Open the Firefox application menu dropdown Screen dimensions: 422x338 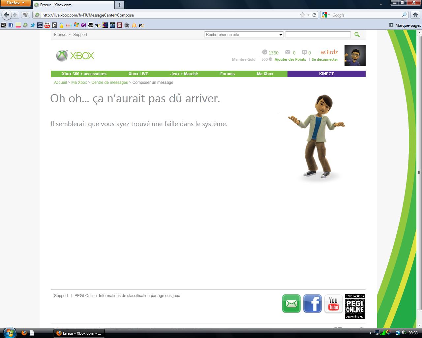[x=15, y=3]
